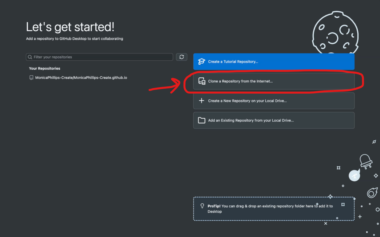
Task: Click the graduation cap tutorial icon
Action: (201, 61)
